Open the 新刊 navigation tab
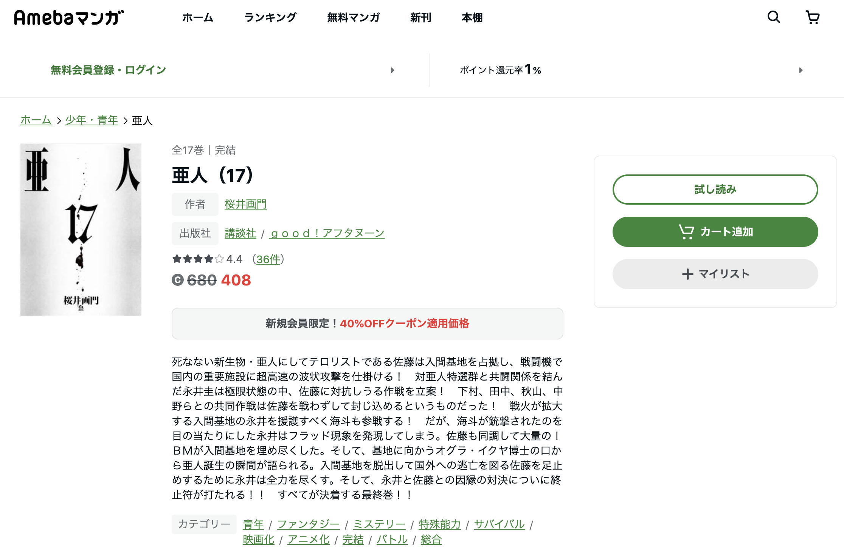The width and height of the screenshot is (844, 555). click(x=420, y=17)
